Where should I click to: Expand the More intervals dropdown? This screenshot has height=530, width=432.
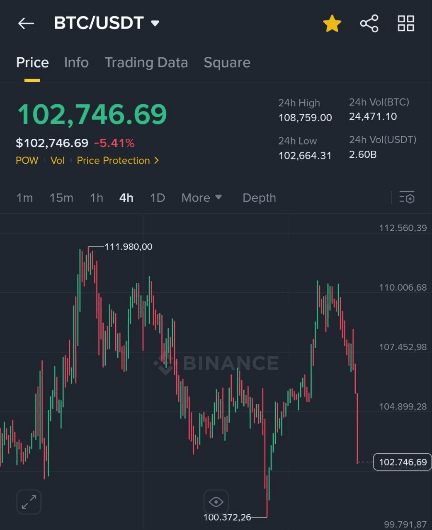[201, 198]
